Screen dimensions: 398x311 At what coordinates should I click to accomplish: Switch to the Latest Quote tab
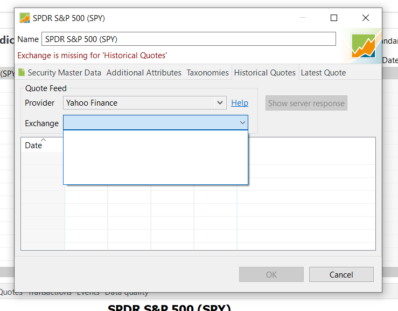(x=323, y=73)
